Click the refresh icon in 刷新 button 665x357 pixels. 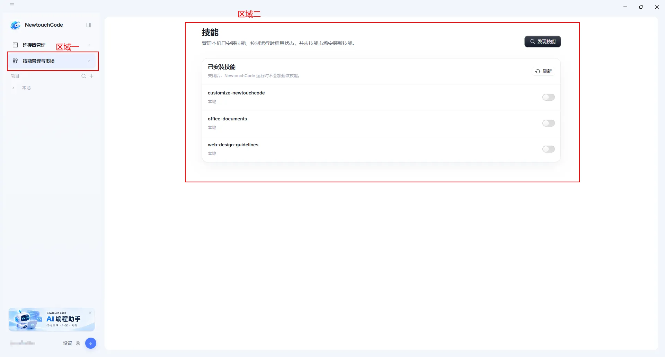pos(538,71)
